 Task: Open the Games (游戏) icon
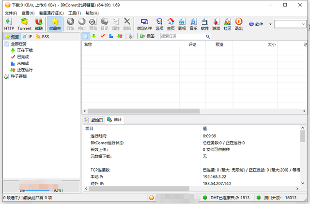click(216, 24)
